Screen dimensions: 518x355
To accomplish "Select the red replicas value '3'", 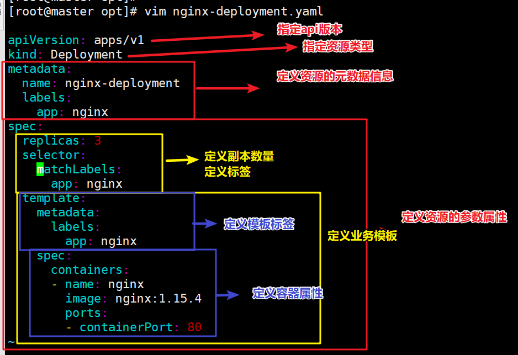I will [97, 141].
